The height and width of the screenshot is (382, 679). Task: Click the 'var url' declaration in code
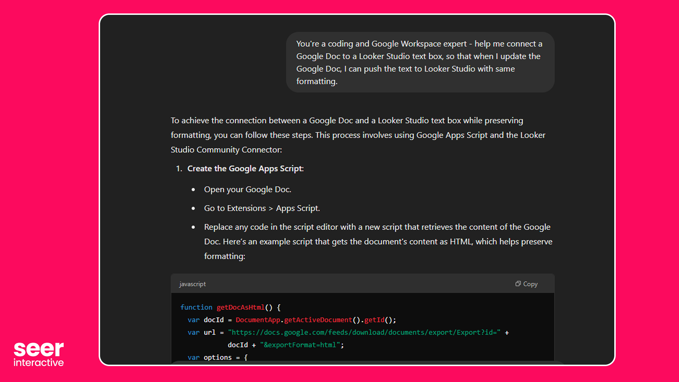pyautogui.click(x=202, y=332)
